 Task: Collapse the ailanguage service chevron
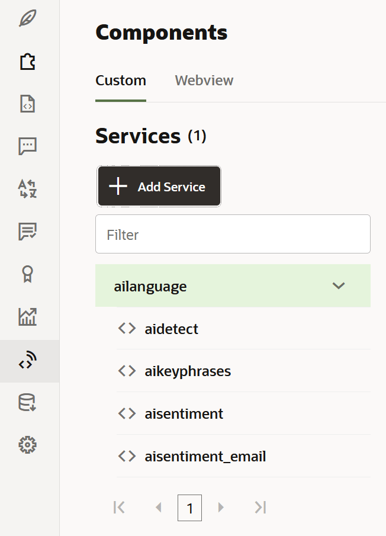[338, 286]
